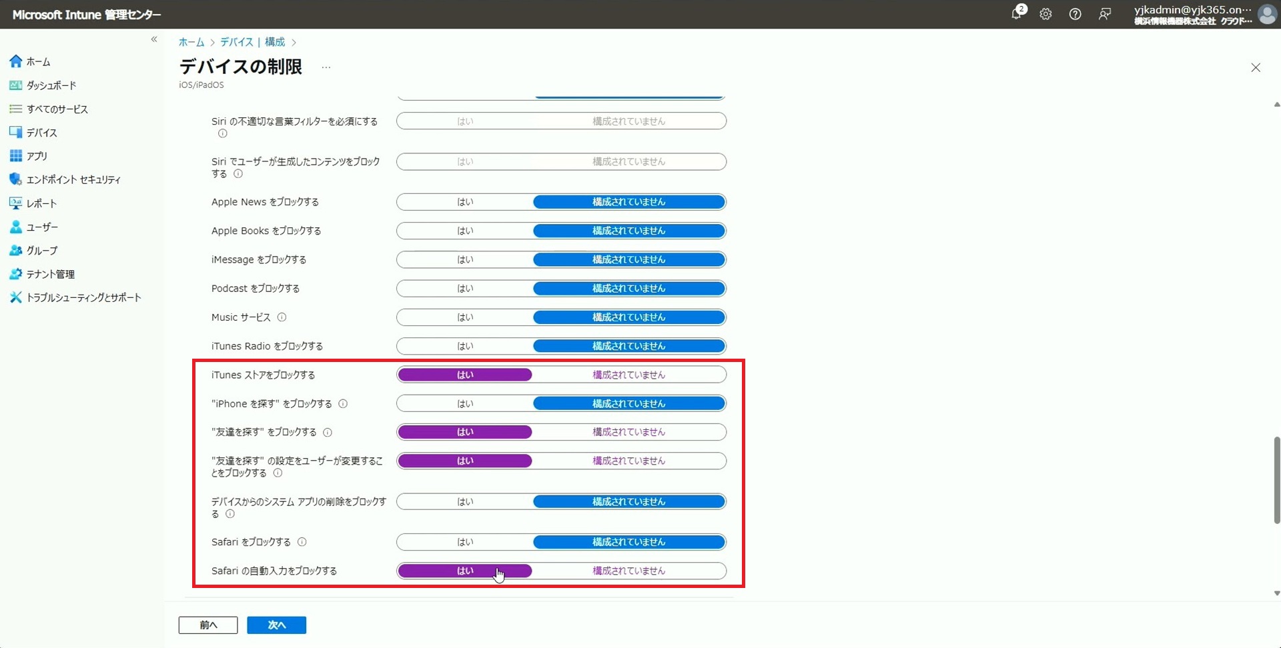
Task: Click the help question mark icon
Action: click(x=1075, y=14)
